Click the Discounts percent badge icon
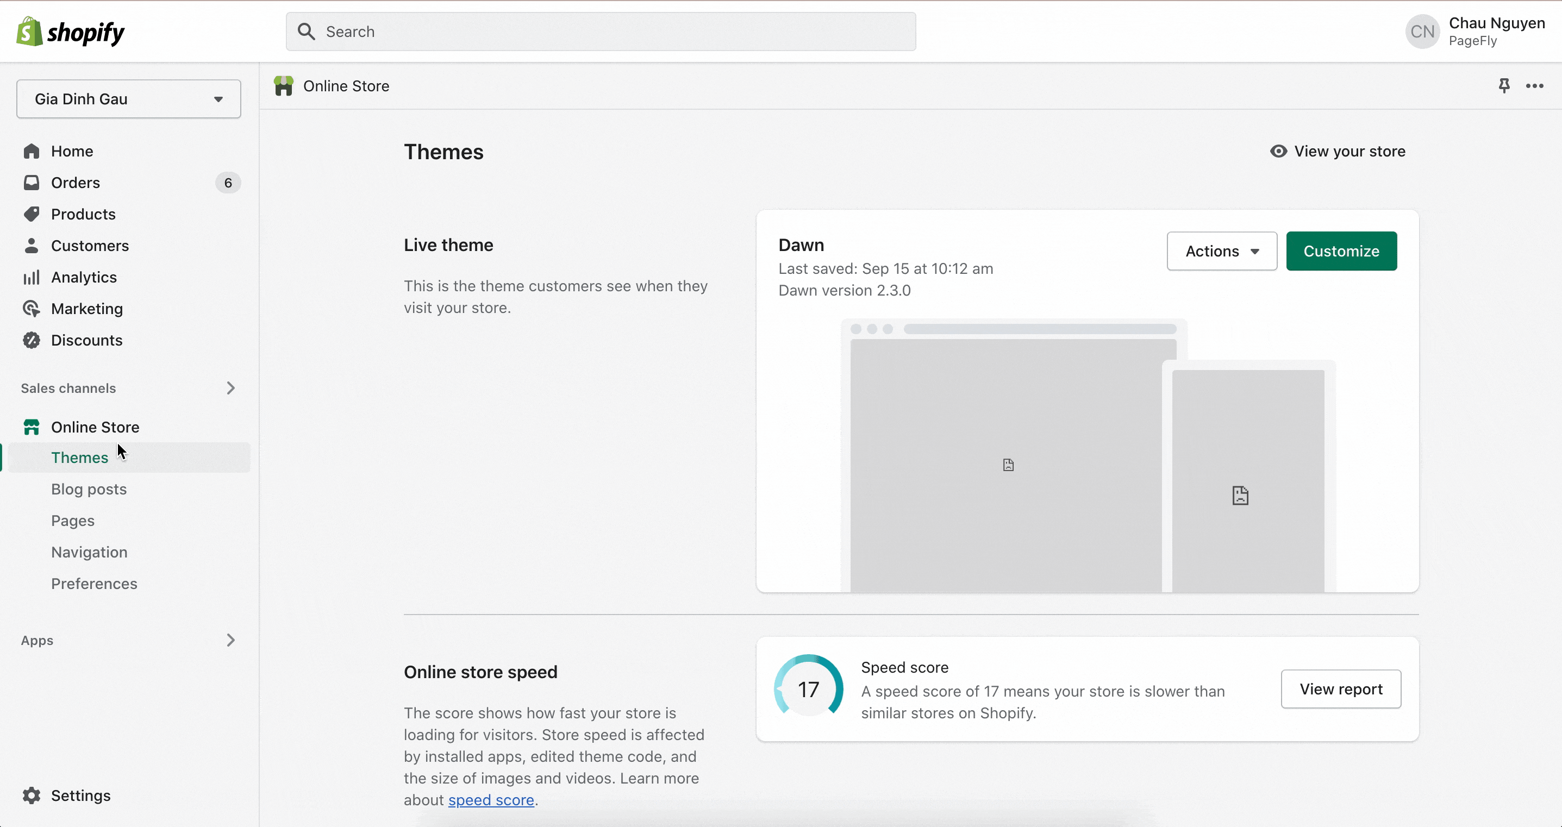This screenshot has height=827, width=1562. [x=32, y=340]
